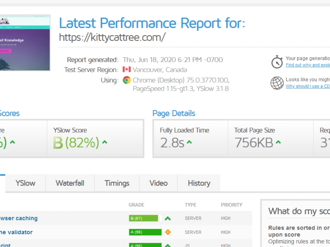This screenshot has height=247, width=330.
Task: Click the 756KB total page size value
Action: (x=254, y=143)
